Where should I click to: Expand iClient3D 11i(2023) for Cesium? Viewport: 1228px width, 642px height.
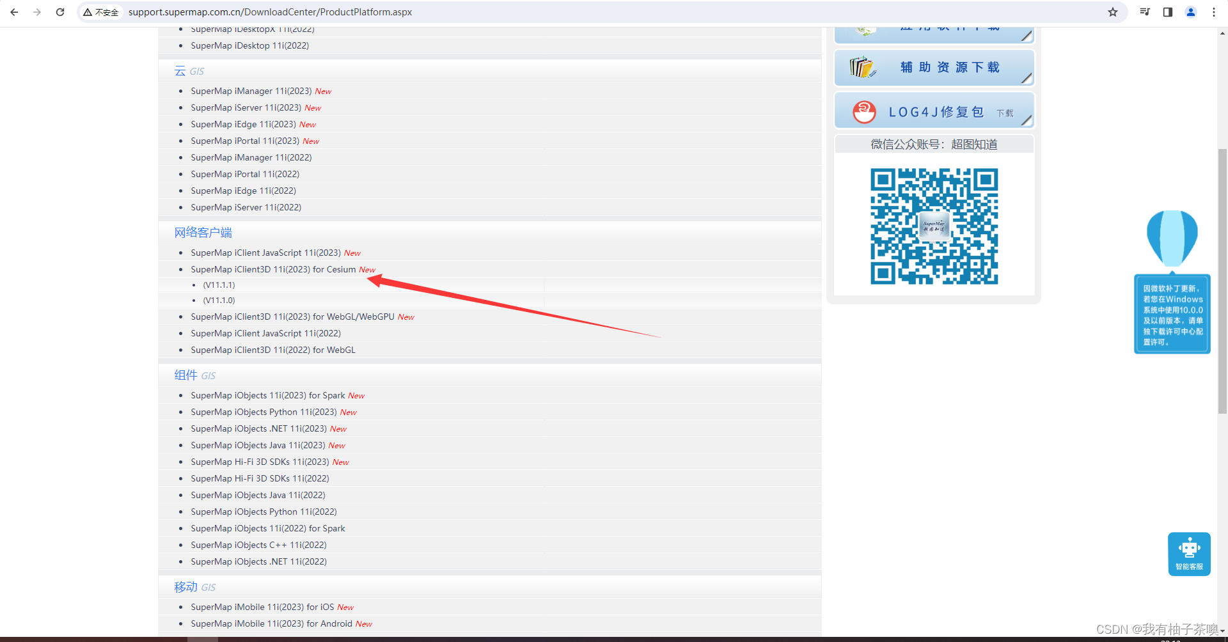pos(273,269)
